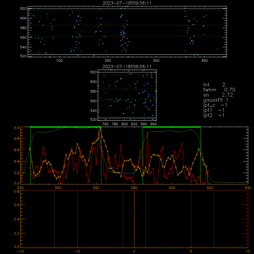Click the timestamp title above the wide top plot
This screenshot has width=254, height=254.
pyautogui.click(x=127, y=3)
